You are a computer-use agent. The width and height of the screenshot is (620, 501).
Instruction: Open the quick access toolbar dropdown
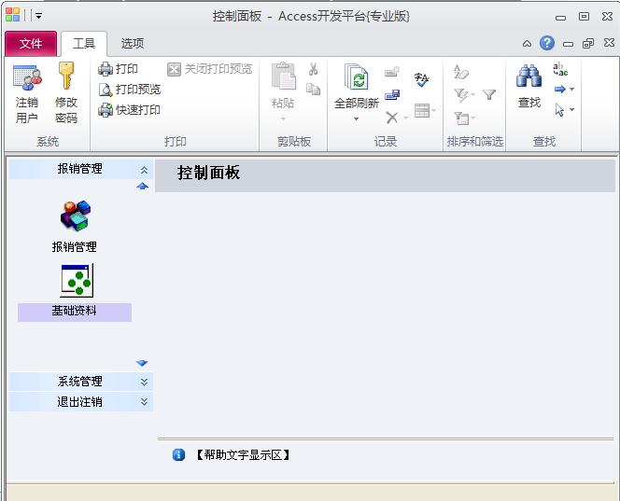39,16
